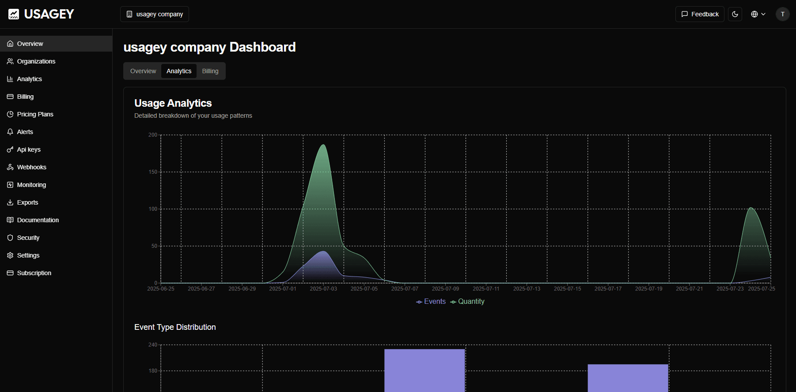The image size is (796, 392).
Task: Toggle dark mode with moon button
Action: tap(735, 14)
